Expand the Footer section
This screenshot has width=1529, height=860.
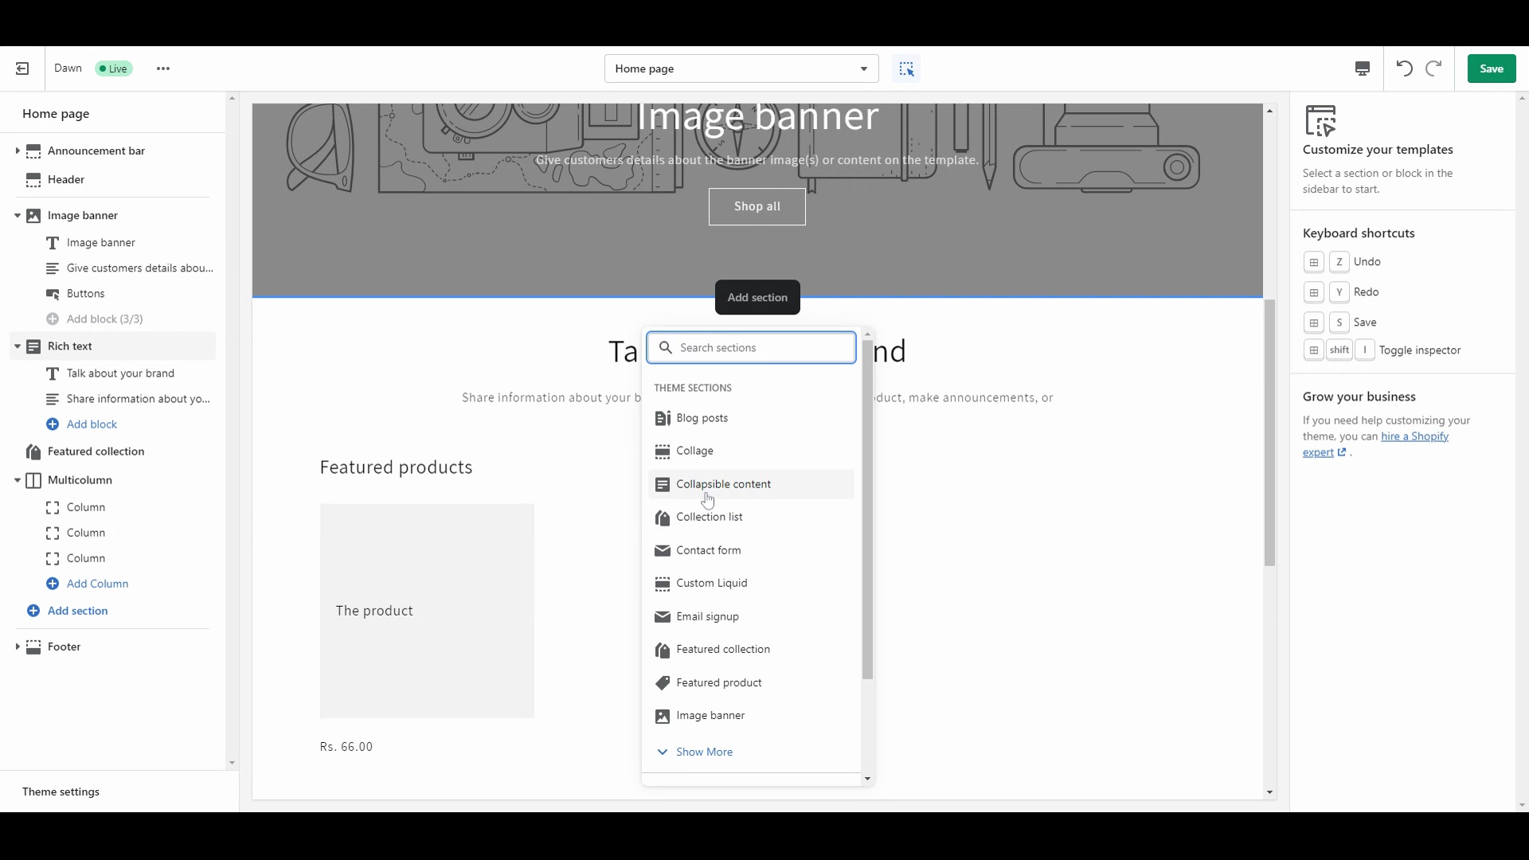coord(18,647)
